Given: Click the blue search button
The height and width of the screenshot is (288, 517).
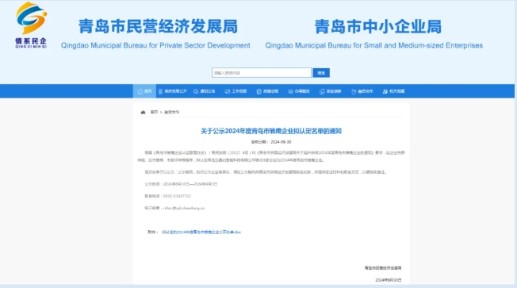Looking at the screenshot, I should (321, 73).
